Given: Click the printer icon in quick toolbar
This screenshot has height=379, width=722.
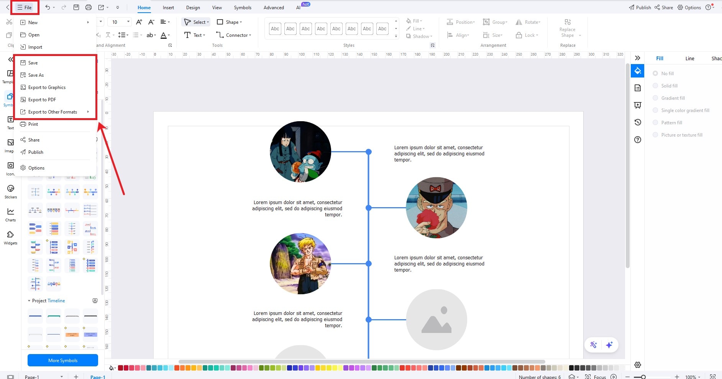Looking at the screenshot, I should tap(89, 7).
